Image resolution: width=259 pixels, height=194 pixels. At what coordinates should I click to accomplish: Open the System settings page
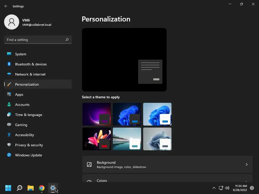click(x=38, y=54)
